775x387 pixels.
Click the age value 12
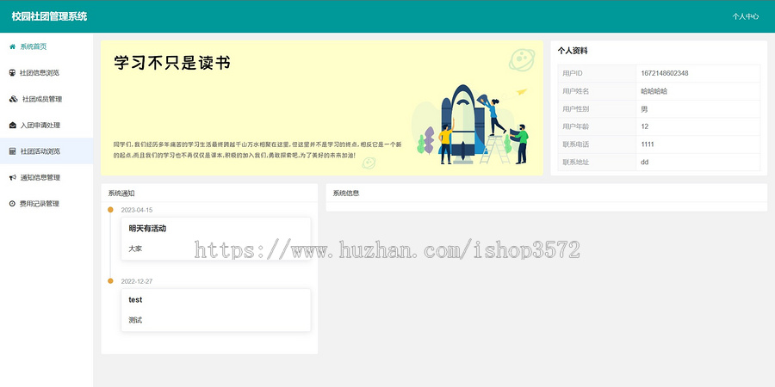tap(644, 127)
